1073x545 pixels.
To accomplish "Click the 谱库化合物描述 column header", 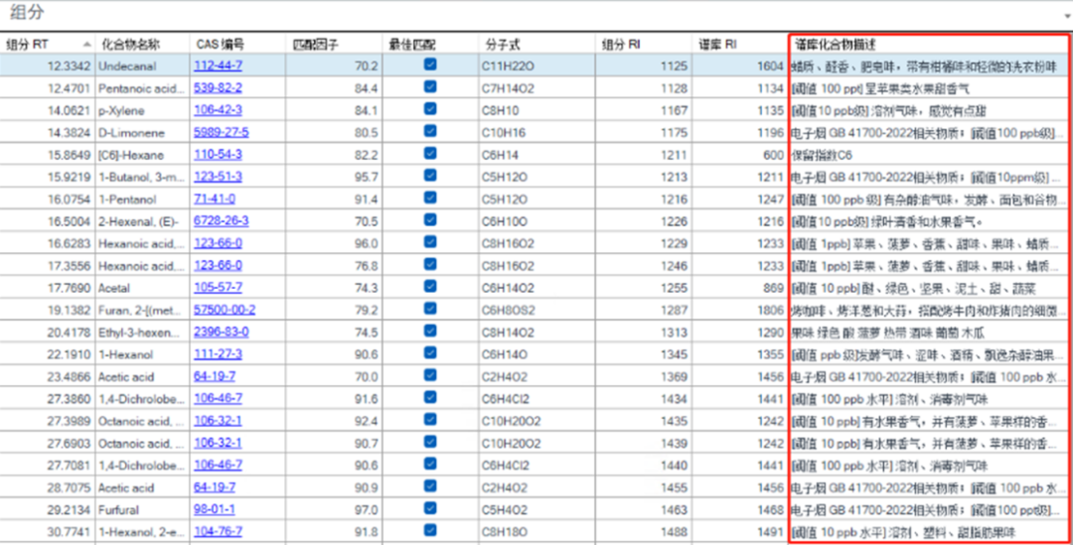I will pos(929,45).
